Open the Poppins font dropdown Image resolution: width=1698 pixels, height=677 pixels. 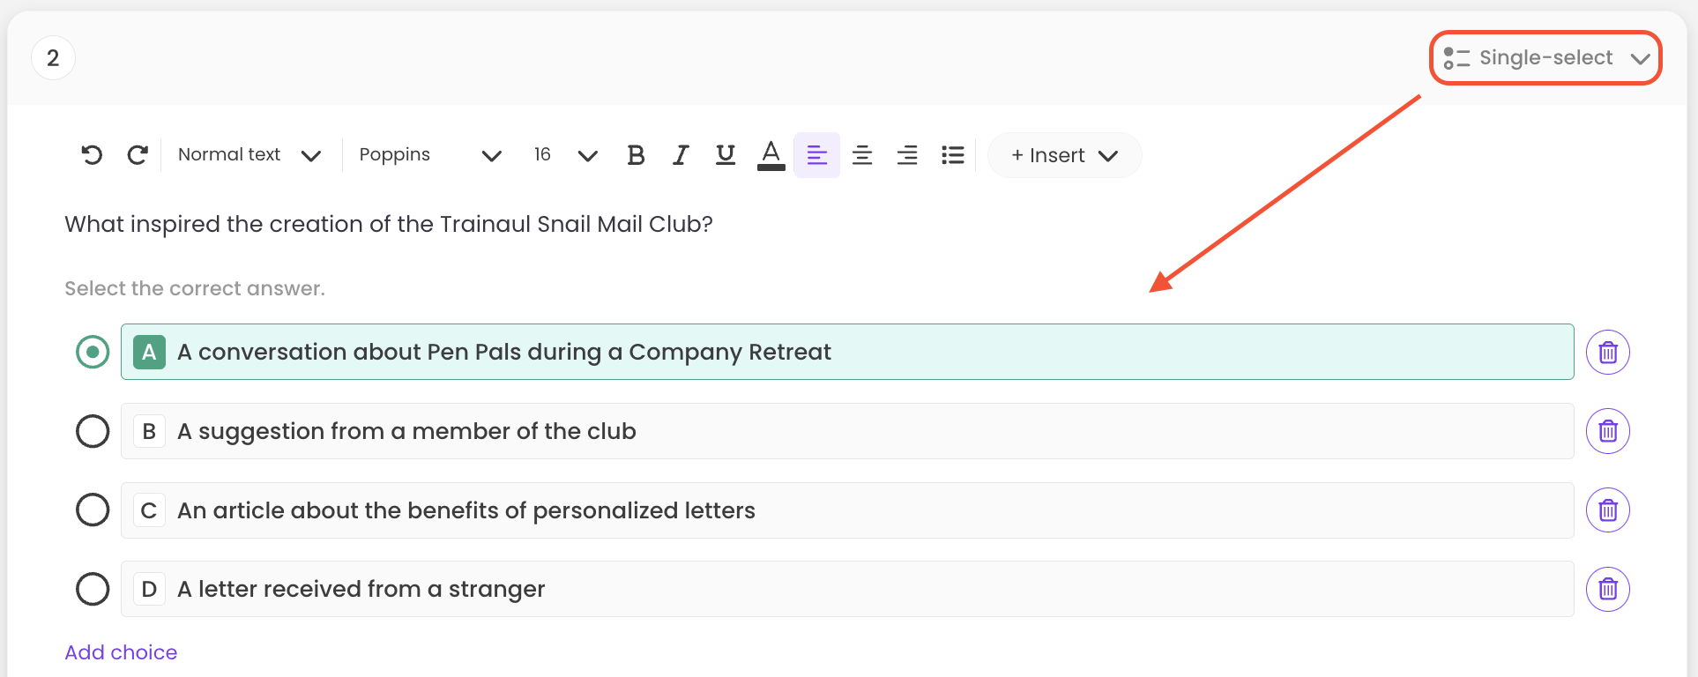click(x=429, y=155)
